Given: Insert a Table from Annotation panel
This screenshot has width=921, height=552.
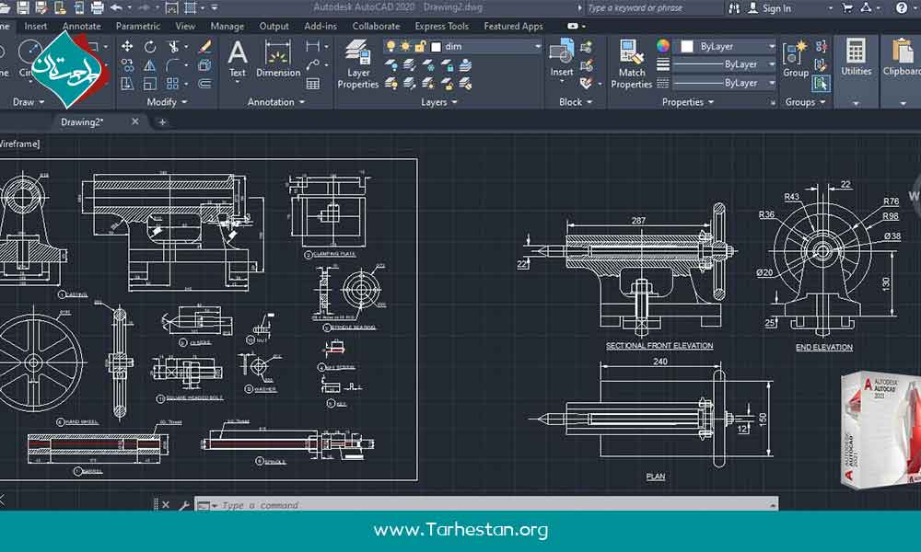Looking at the screenshot, I should tap(312, 84).
